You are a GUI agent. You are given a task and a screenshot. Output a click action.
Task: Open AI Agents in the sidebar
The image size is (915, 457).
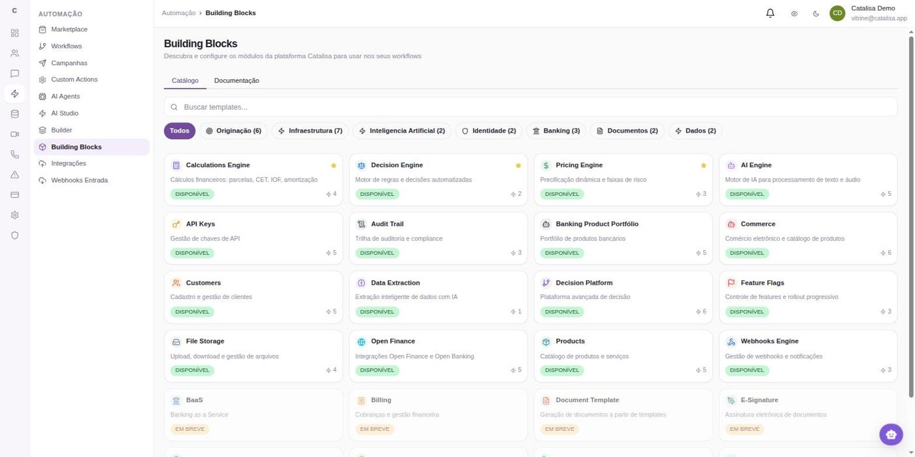tap(91, 97)
